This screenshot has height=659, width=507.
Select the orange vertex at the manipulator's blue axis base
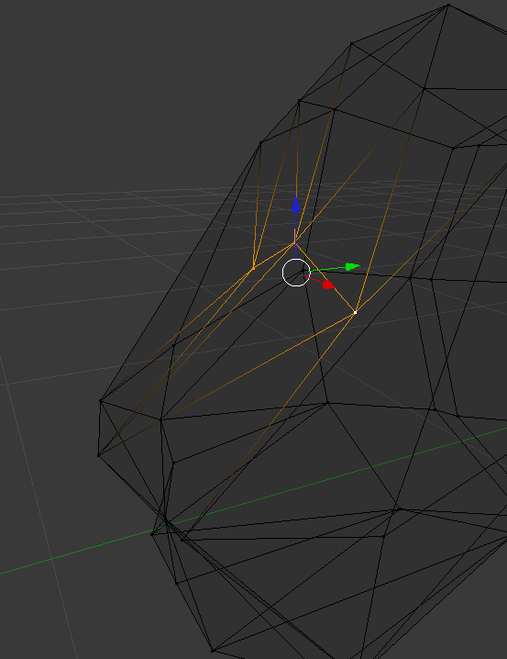pos(294,243)
